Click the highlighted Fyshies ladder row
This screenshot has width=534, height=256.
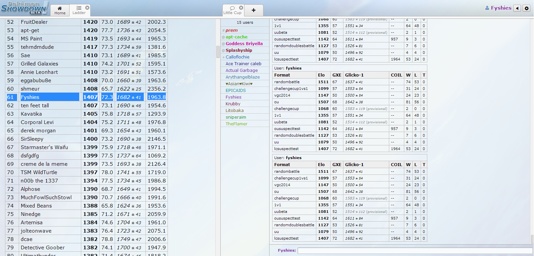86,97
